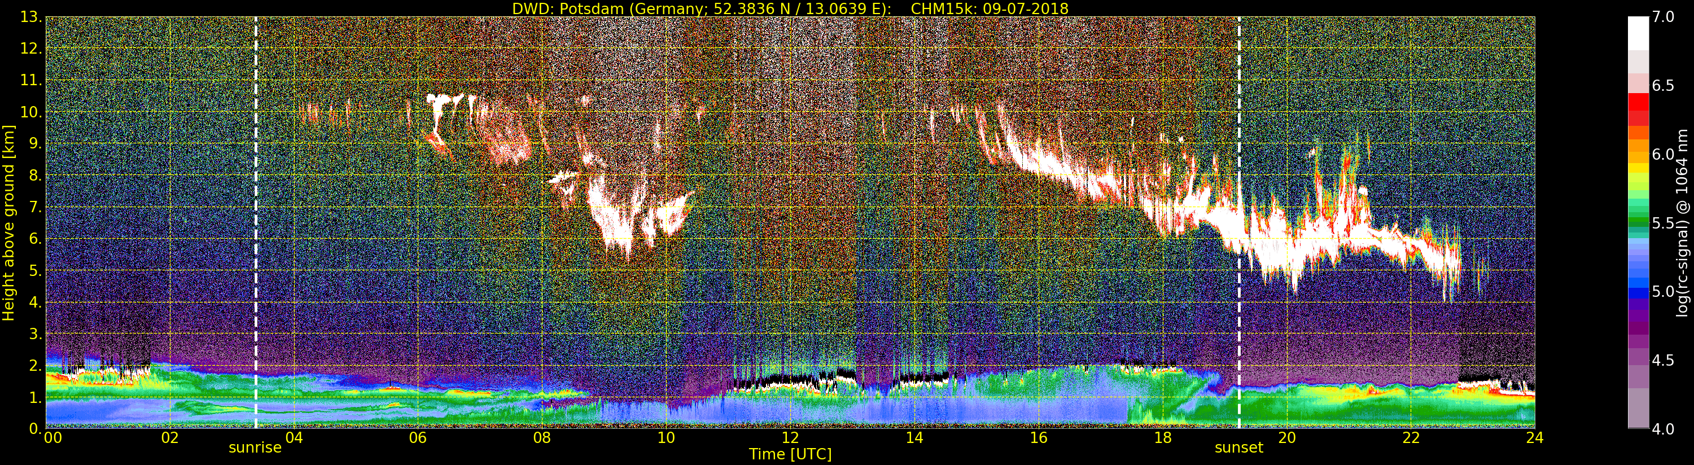
Task: Click the white top segment of the colorbar
Action: tap(1638, 33)
